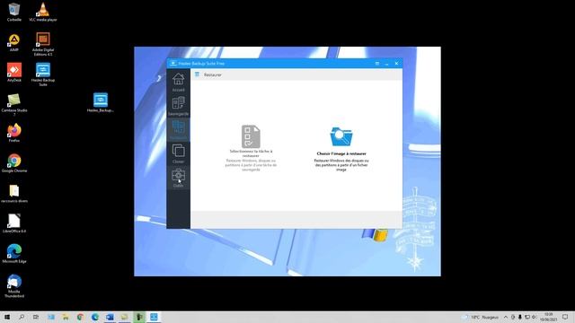Click the Restaurer header icon
The image size is (575, 323).
[197, 74]
